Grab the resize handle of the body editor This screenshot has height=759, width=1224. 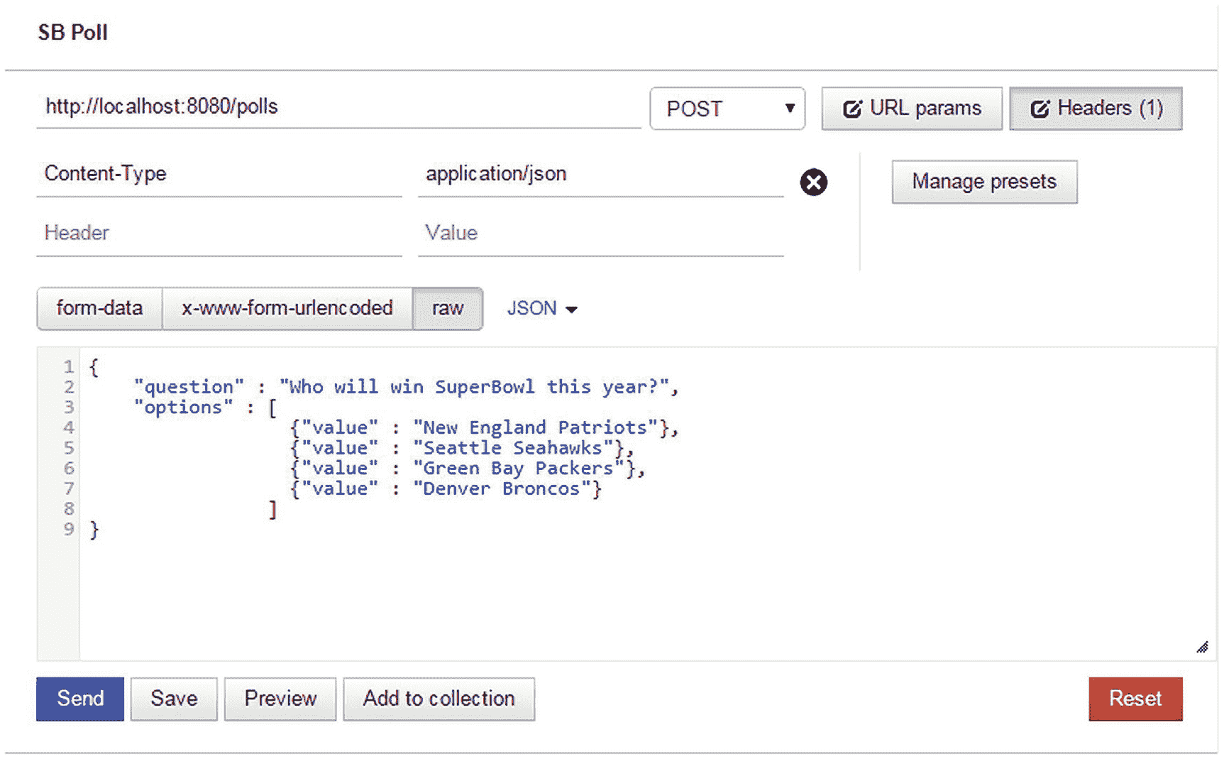1202,647
